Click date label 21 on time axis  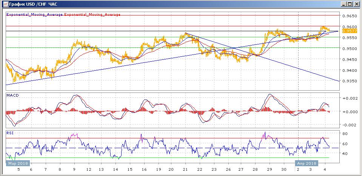coord(185,170)
